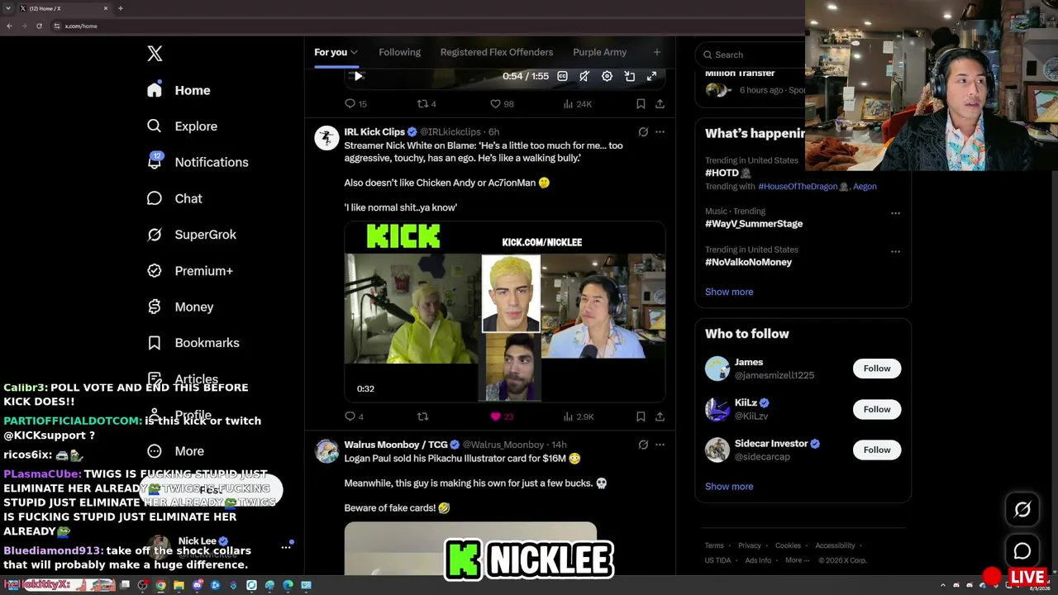The width and height of the screenshot is (1058, 595).
Task: Open more options for #NoValkoNoMoney trend
Action: (895, 251)
